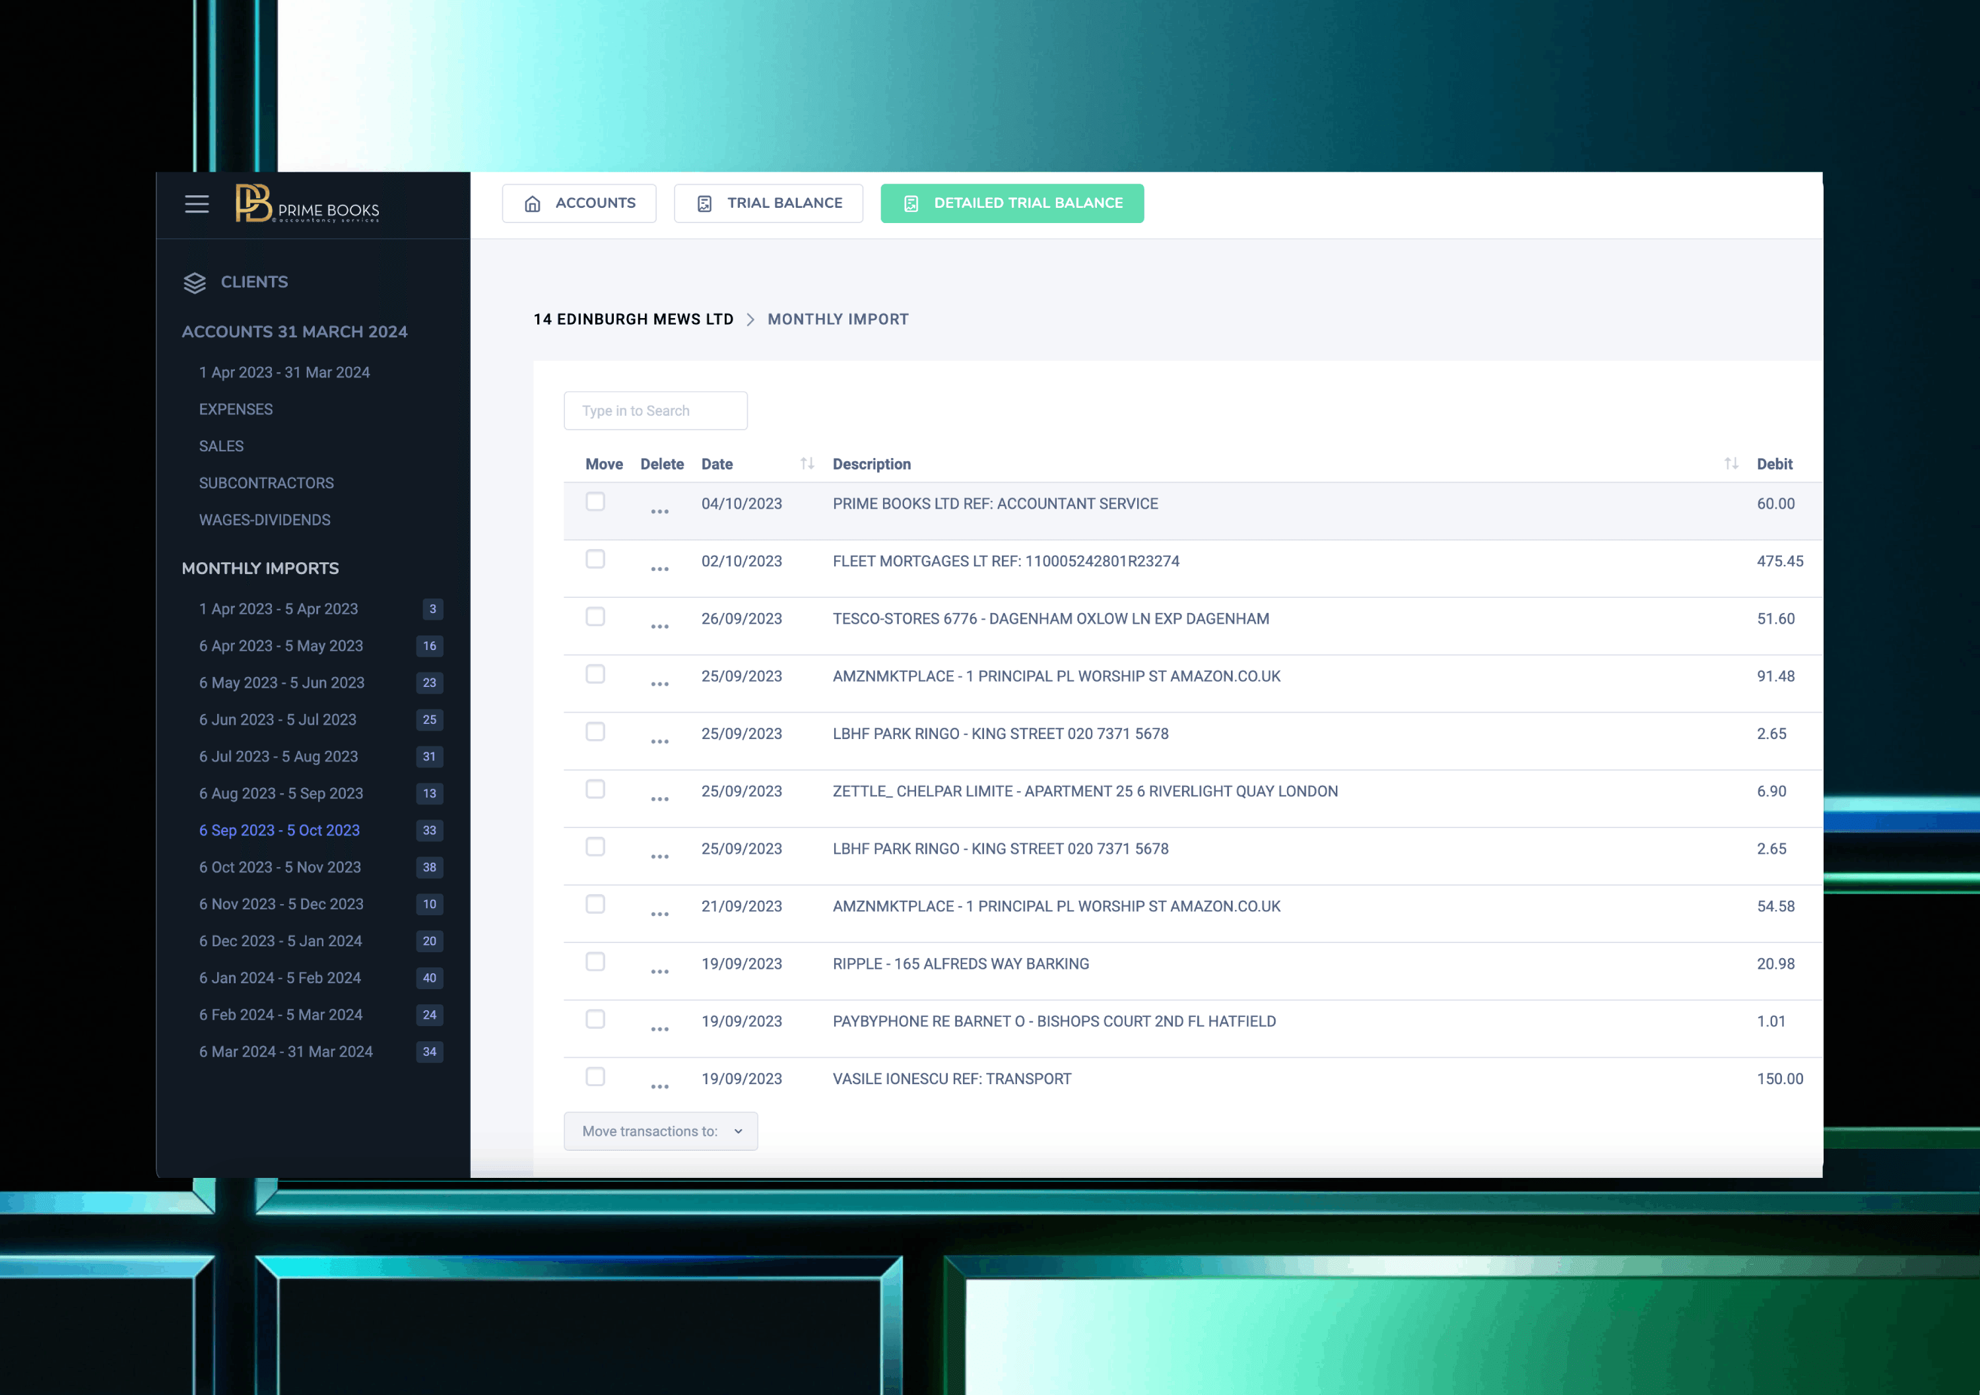This screenshot has width=1980, height=1395.
Task: Switch to the Accounts tab
Action: coord(579,203)
